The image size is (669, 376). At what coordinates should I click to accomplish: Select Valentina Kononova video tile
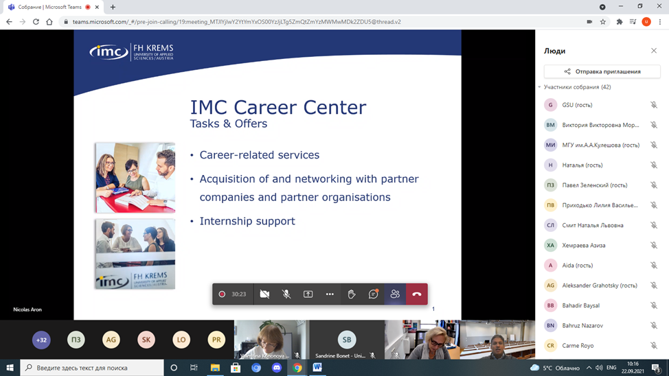[271, 340]
